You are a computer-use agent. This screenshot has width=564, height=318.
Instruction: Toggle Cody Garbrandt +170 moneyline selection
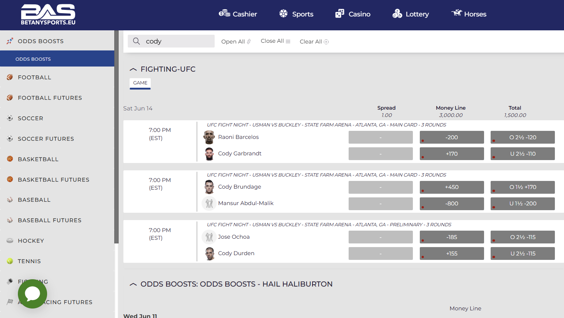pos(452,154)
